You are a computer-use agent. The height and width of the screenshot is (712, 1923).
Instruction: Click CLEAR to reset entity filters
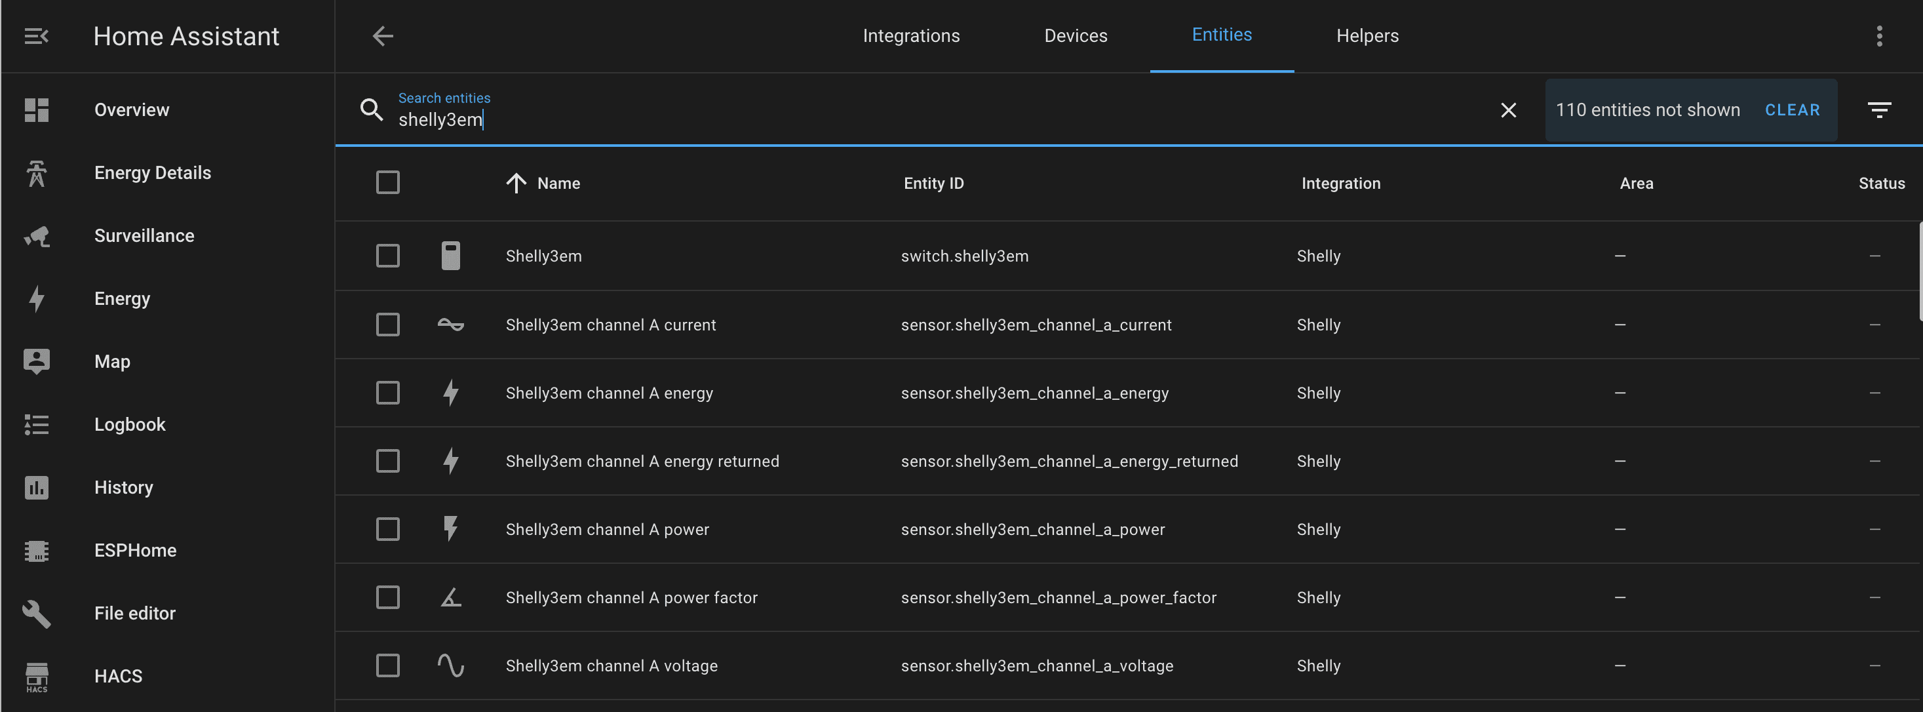[1792, 110]
